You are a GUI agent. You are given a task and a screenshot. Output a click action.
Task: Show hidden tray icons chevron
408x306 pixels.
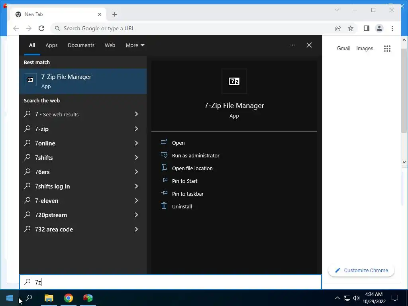coord(337,298)
